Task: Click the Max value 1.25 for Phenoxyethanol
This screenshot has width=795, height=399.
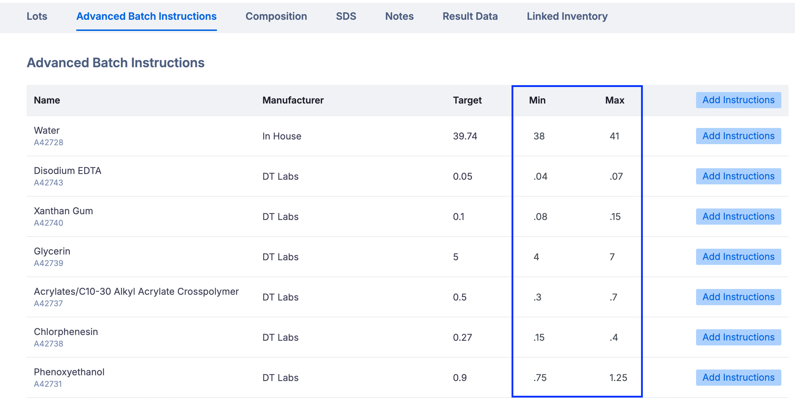Action: click(618, 378)
